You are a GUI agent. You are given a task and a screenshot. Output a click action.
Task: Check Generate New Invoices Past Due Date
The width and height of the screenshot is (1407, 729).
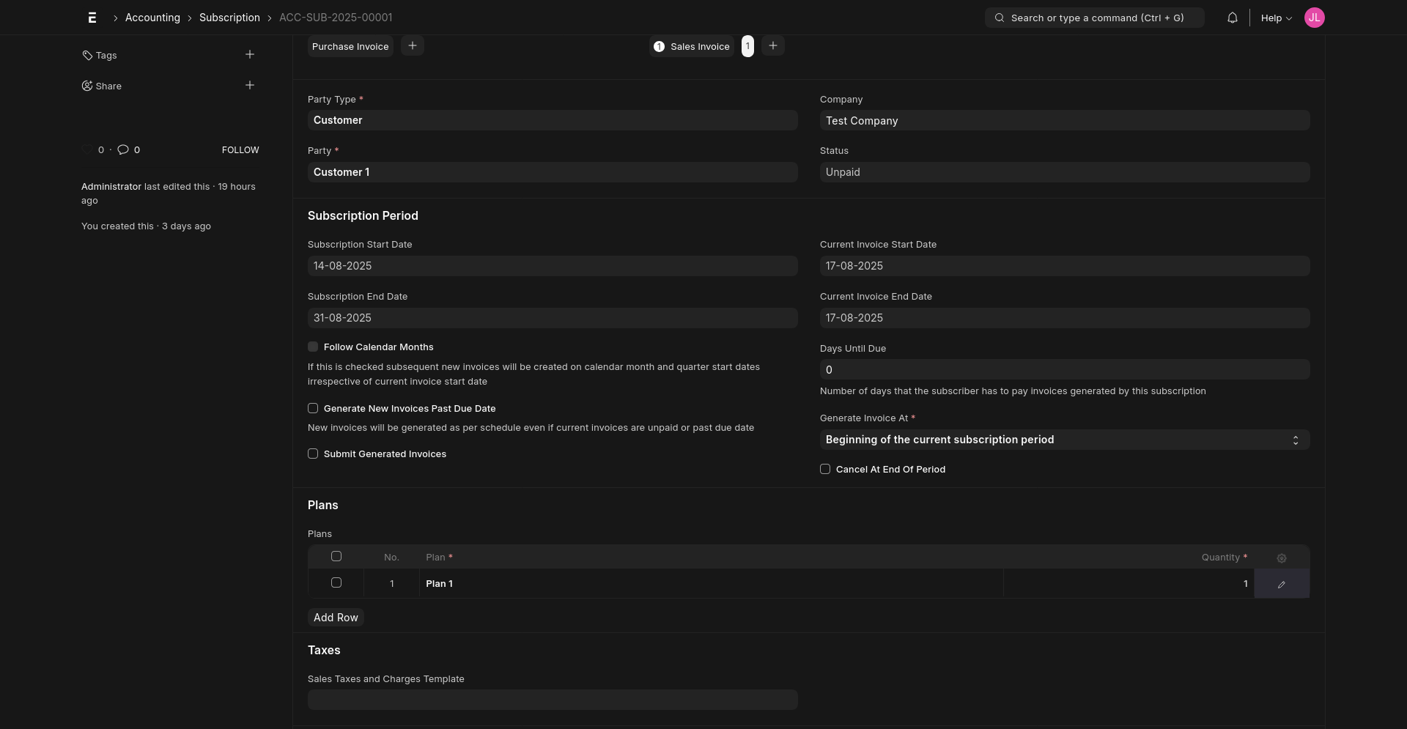(x=313, y=408)
